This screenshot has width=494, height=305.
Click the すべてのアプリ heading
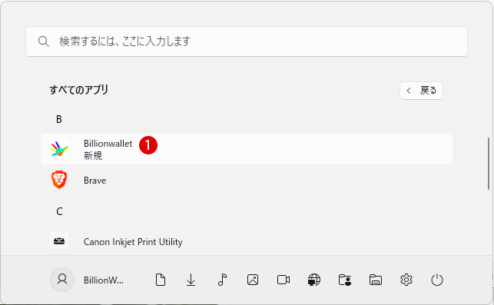(x=79, y=90)
